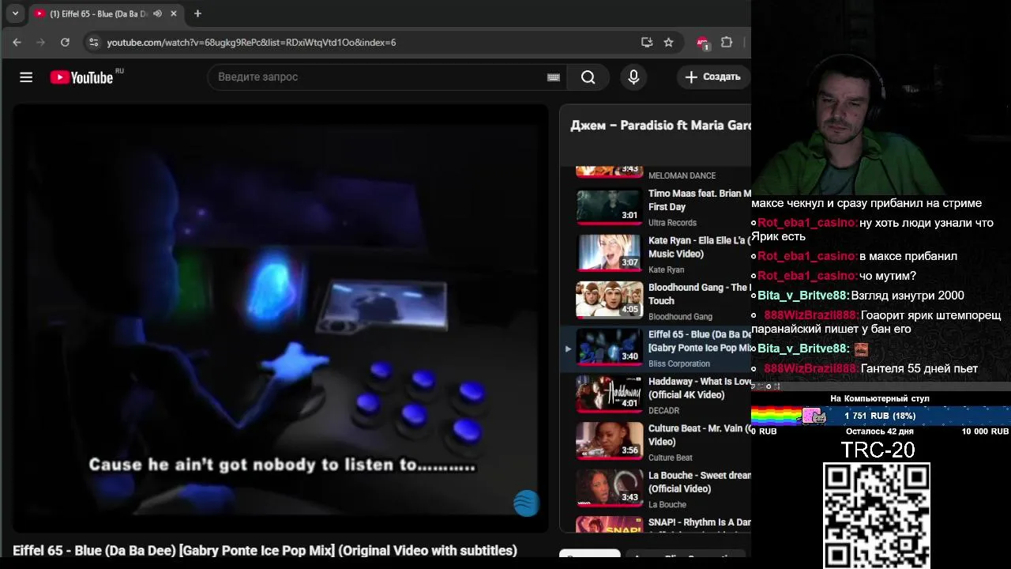The image size is (1011, 569).
Task: Click the video subtitle 'Cause he ain't got nobody'
Action: (x=282, y=465)
